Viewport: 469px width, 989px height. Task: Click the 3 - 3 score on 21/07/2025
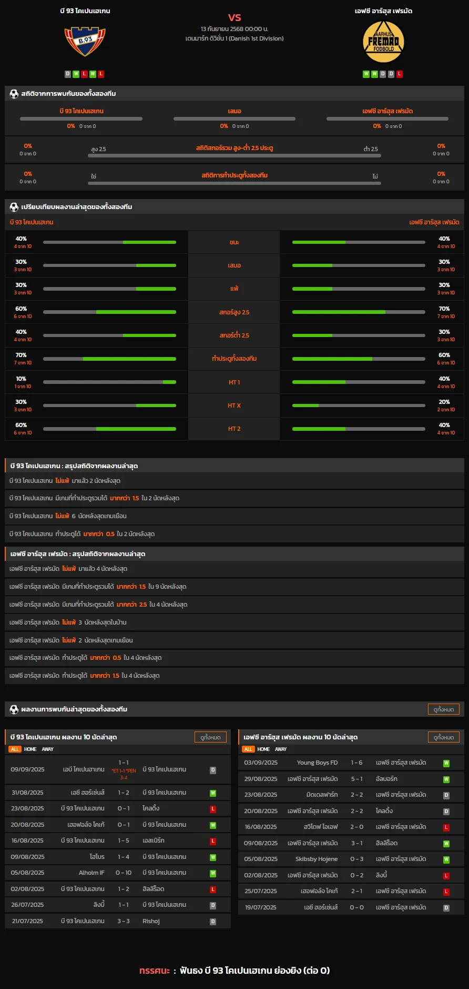coord(124,921)
